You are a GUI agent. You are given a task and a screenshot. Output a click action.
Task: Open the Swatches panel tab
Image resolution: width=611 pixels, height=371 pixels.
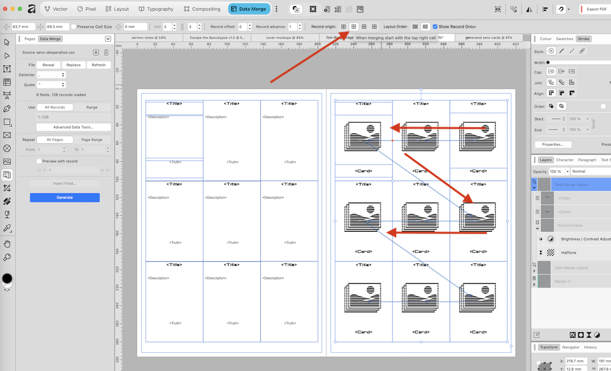tap(564, 39)
